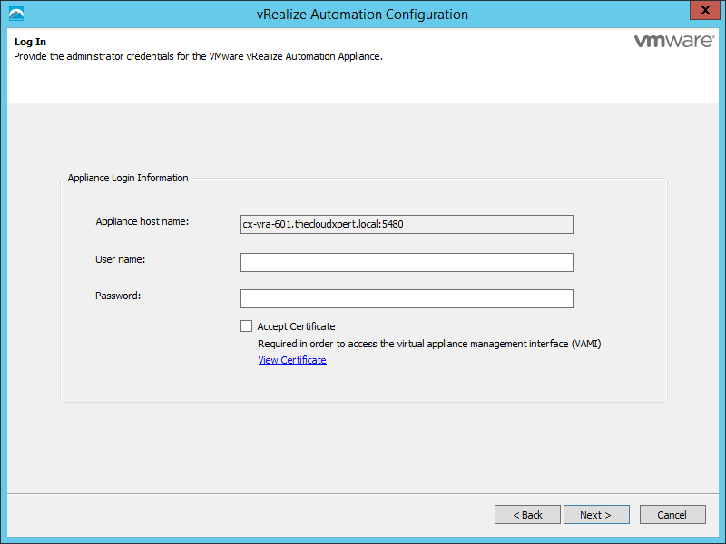The width and height of the screenshot is (726, 544).
Task: Click the VMware logo
Action: (671, 42)
